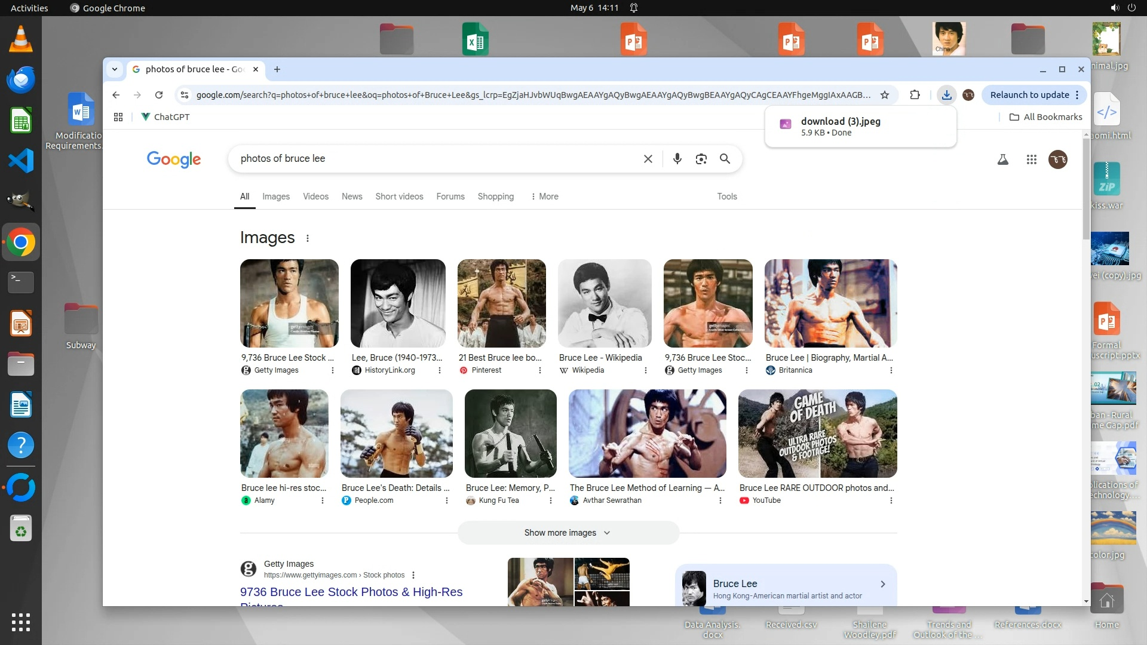Open the Getty Images stock photos link

click(351, 592)
